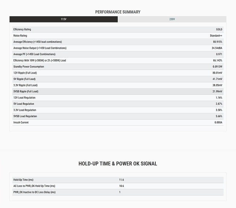
Task: Select the 34.54dBA noise value
Action: click(217, 48)
